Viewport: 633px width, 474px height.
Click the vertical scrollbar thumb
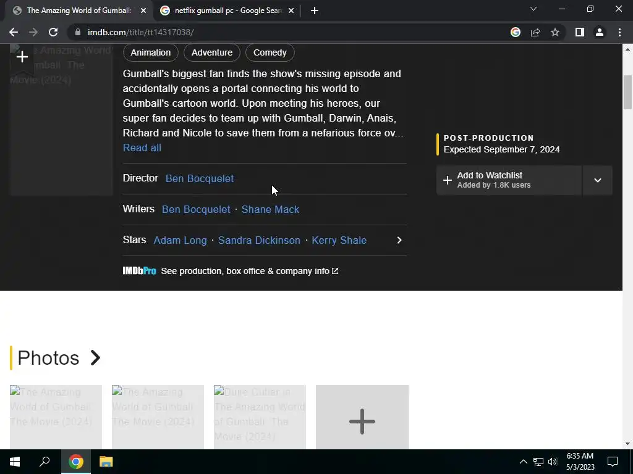point(627,93)
